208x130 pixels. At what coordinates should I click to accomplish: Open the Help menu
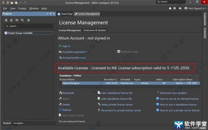[x=44, y=8]
